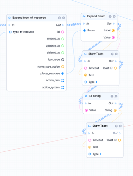Click the Out execution arrow of Expand type_of_resource
The height and width of the screenshot is (176, 133).
pyautogui.click(x=63, y=25)
